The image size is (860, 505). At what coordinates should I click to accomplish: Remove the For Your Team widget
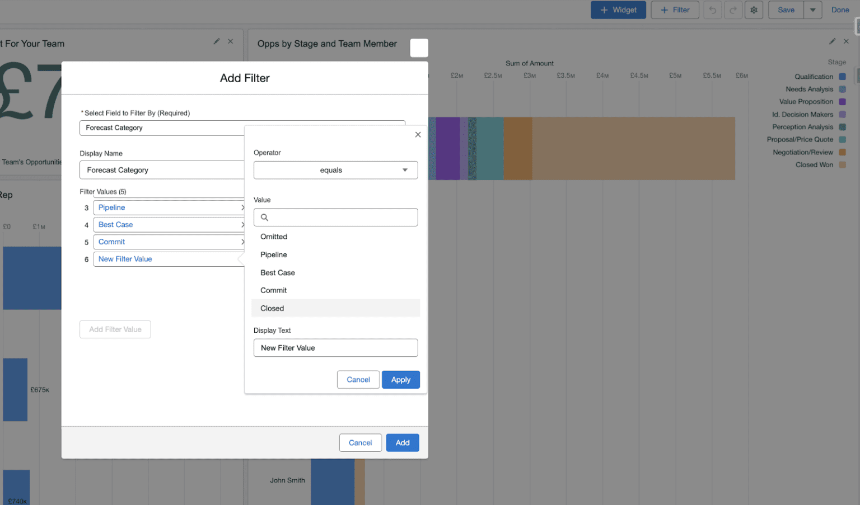coord(230,41)
